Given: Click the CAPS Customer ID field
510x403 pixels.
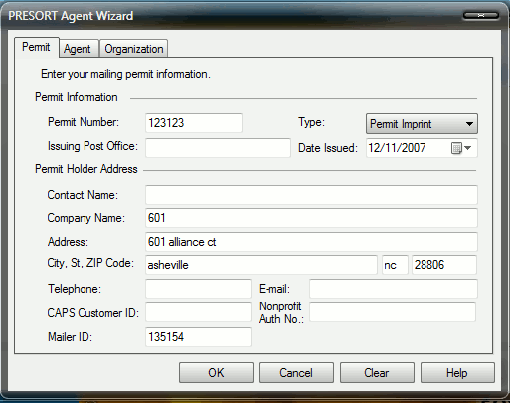Looking at the screenshot, I should (198, 312).
